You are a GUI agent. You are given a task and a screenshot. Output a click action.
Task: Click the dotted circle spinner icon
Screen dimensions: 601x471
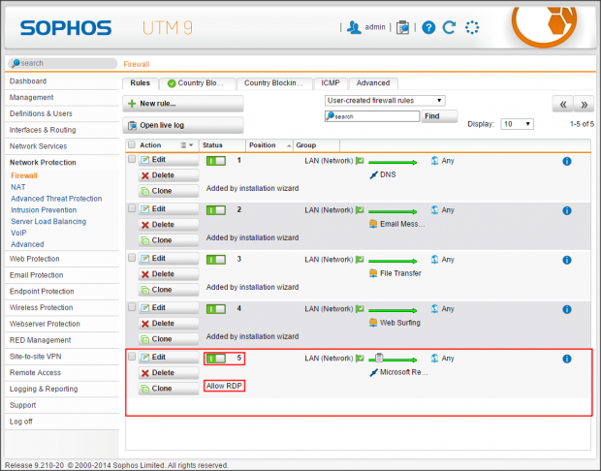[x=472, y=27]
